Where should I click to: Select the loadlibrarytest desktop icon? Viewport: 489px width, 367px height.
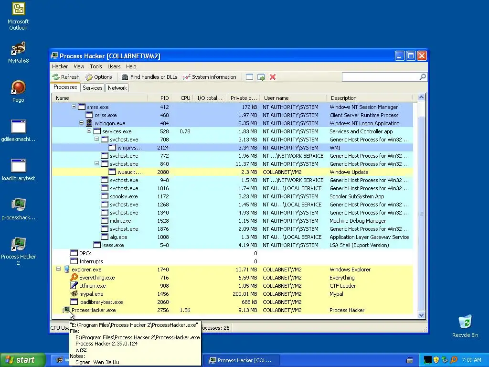coord(18,170)
